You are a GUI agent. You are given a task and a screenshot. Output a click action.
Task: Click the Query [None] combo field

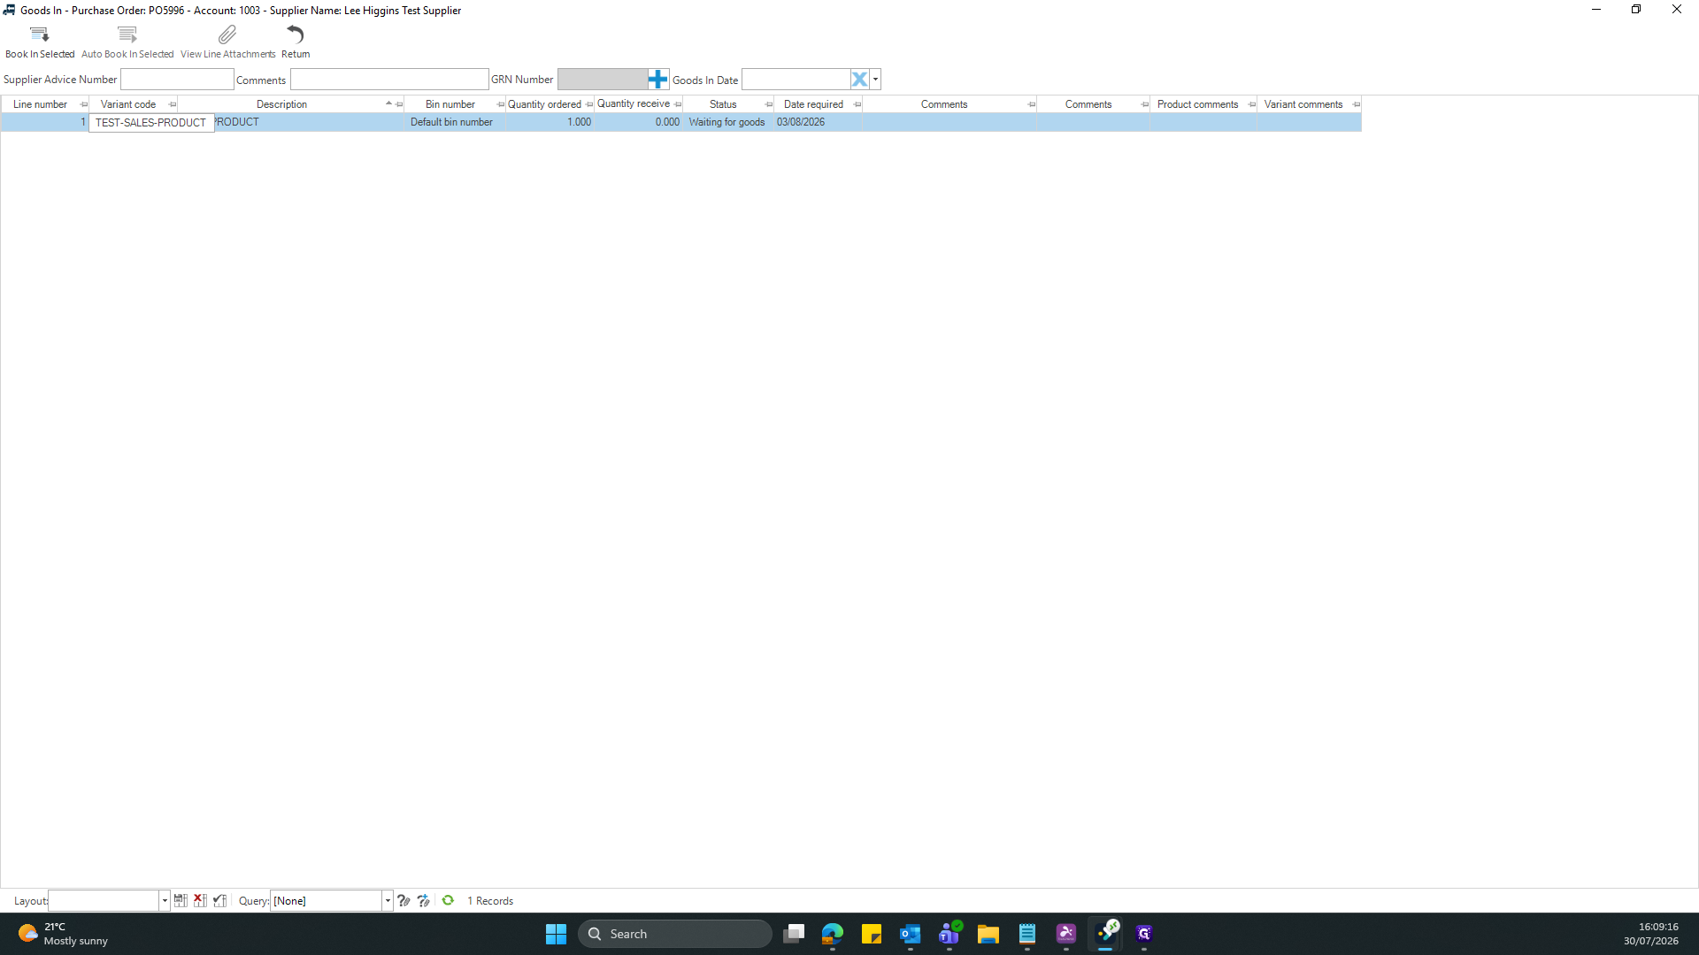point(326,901)
